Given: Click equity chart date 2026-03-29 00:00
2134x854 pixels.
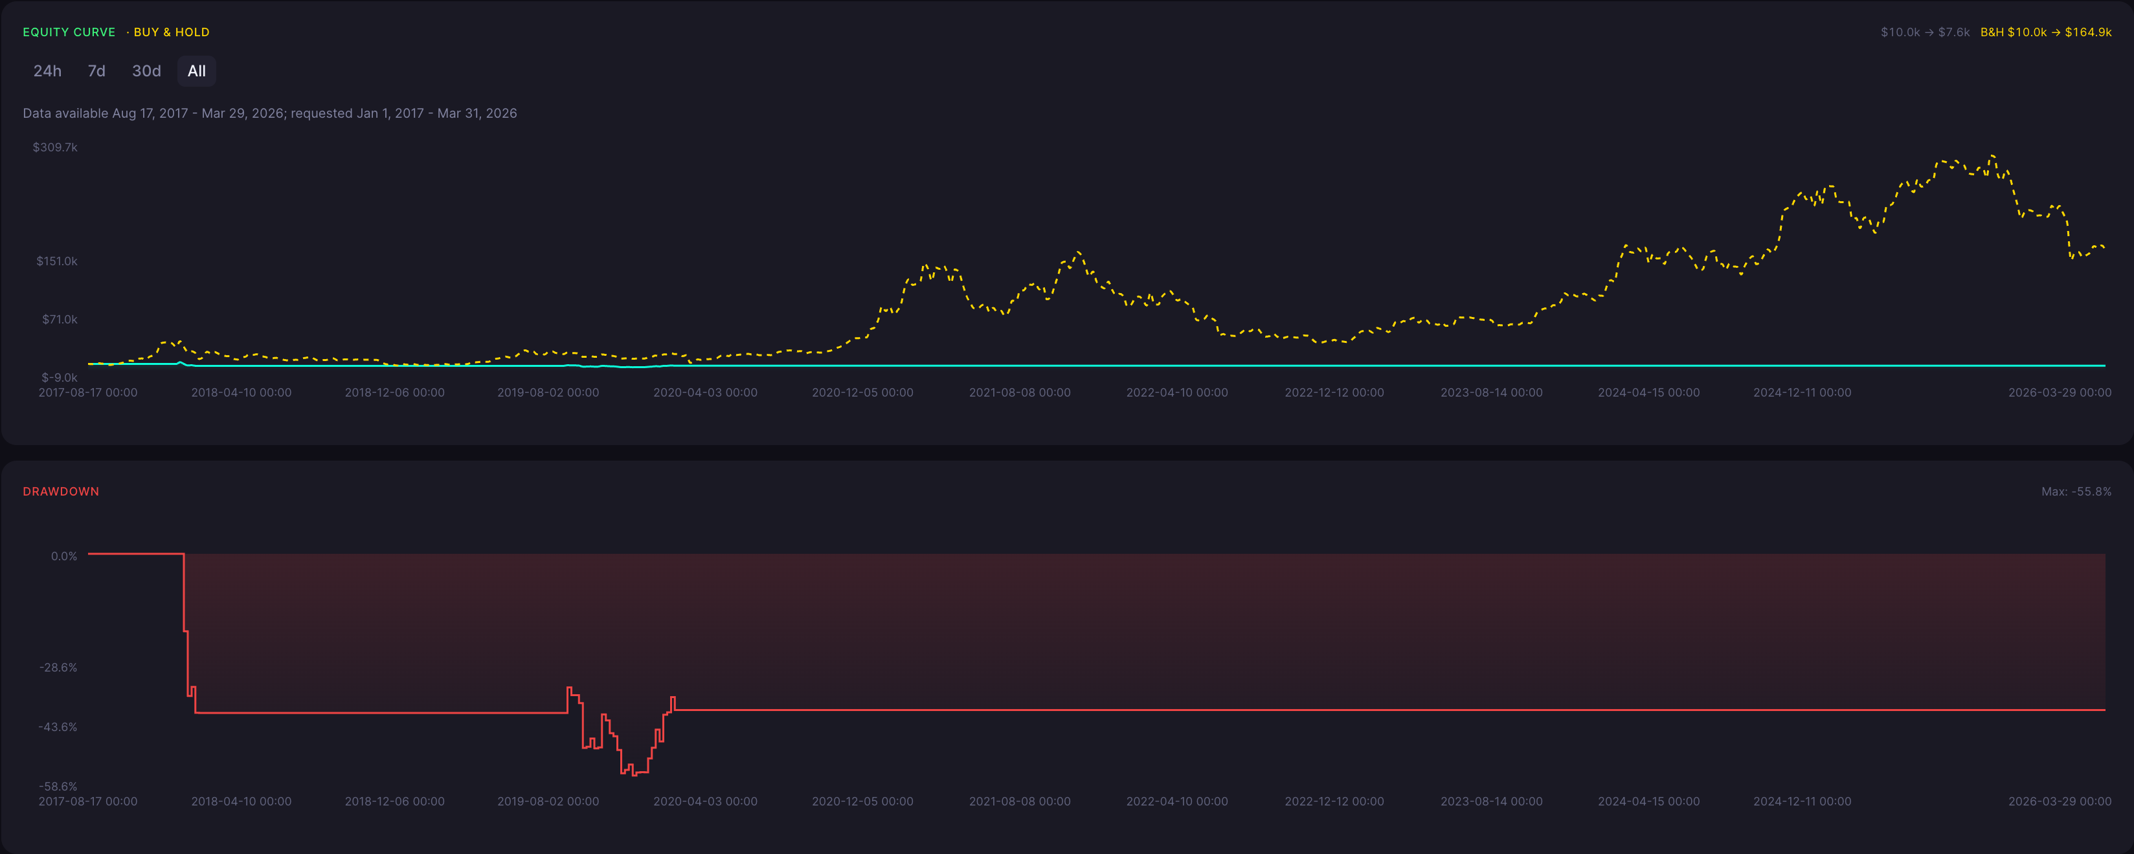Looking at the screenshot, I should pyautogui.click(x=2060, y=393).
